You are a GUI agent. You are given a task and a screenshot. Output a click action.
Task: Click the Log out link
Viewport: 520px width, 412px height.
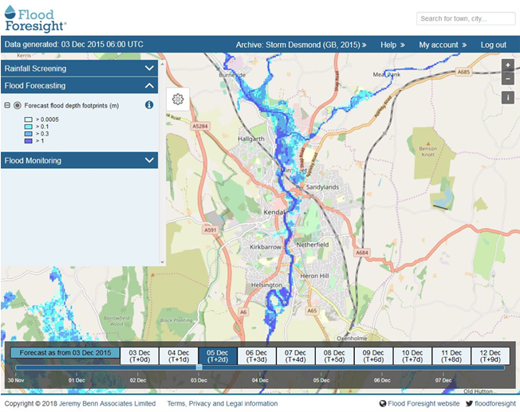(493, 45)
